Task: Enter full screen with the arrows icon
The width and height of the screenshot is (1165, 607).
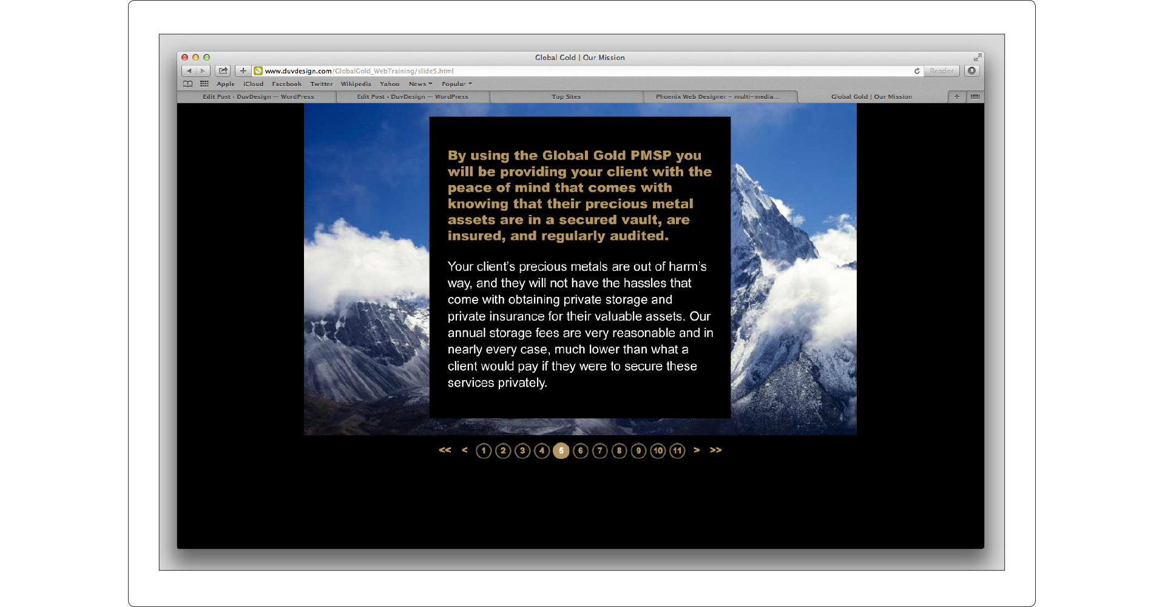Action: tap(978, 58)
